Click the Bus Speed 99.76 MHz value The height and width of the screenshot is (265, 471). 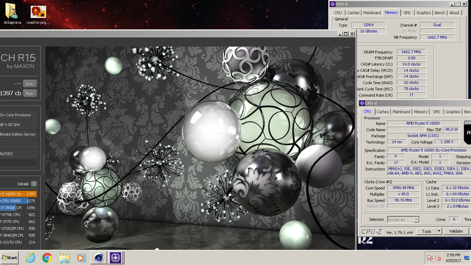click(403, 200)
